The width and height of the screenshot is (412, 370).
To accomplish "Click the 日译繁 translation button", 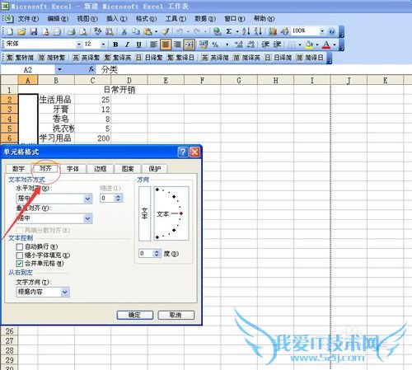I will pos(149,58).
